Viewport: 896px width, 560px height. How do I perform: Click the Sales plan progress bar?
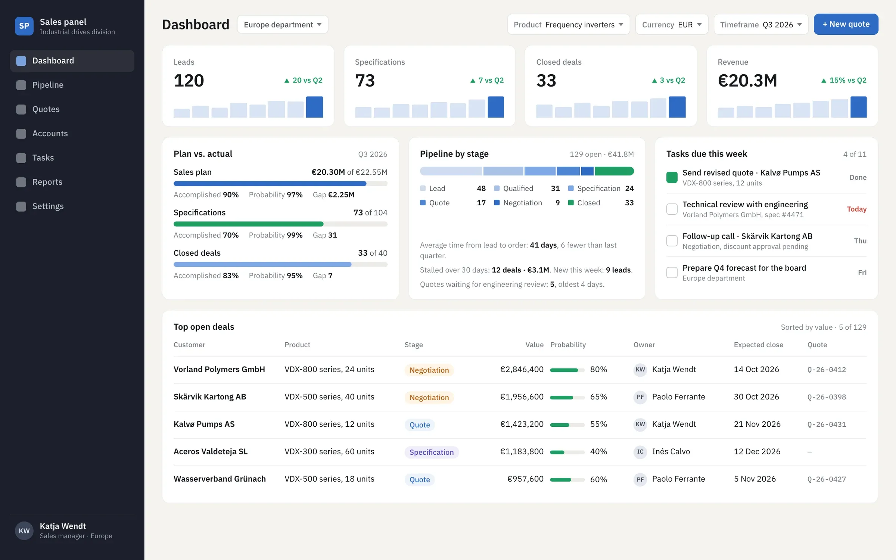pos(280,184)
